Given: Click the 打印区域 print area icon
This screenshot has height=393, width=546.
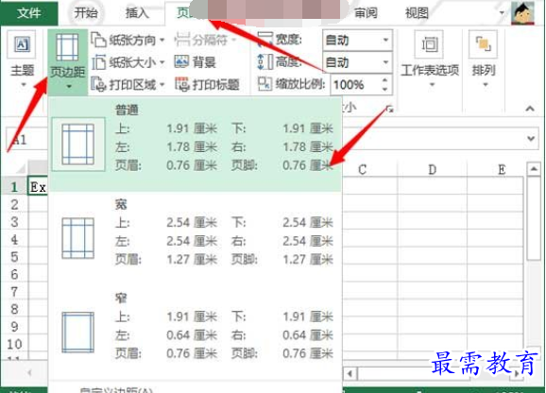Looking at the screenshot, I should (x=98, y=85).
